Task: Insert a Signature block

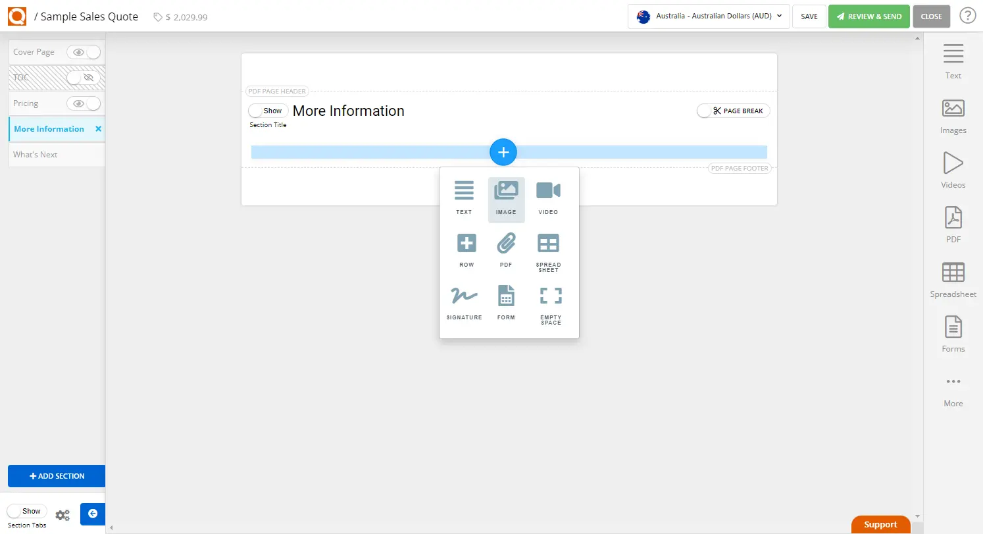Action: click(464, 302)
